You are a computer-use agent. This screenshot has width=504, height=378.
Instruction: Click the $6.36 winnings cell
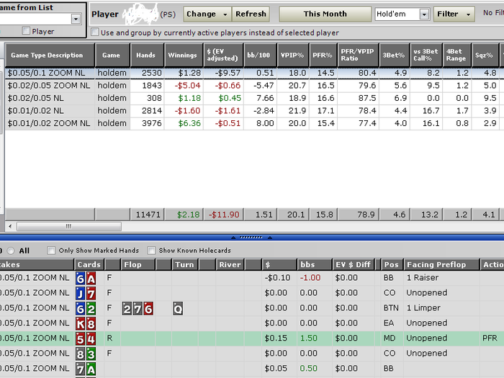184,123
